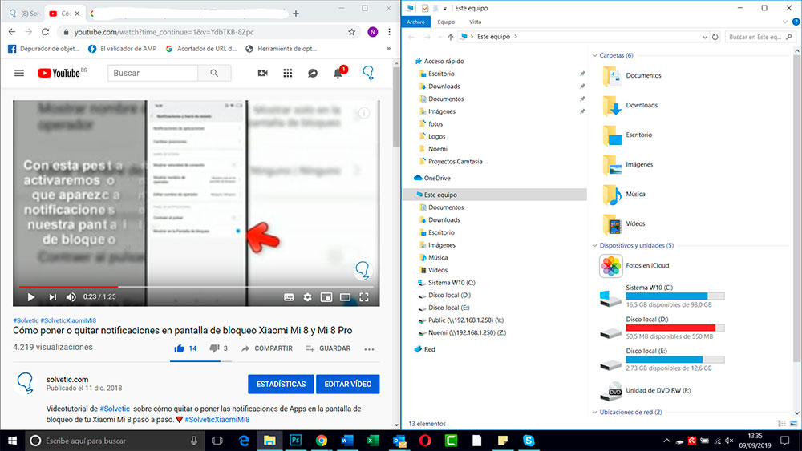This screenshot has width=802, height=451.
Task: Click COMPARTIR share button
Action: 267,348
